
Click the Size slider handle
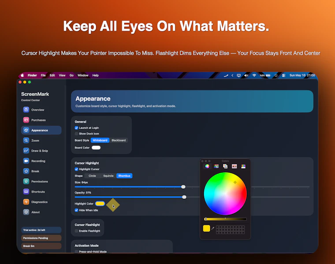[x=183, y=187]
